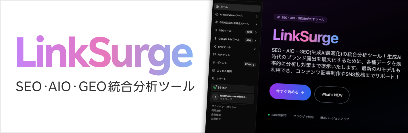This screenshot has height=133, width=408.
Task: Expand the GEO tool submenu chevron
Action: click(x=256, y=25)
